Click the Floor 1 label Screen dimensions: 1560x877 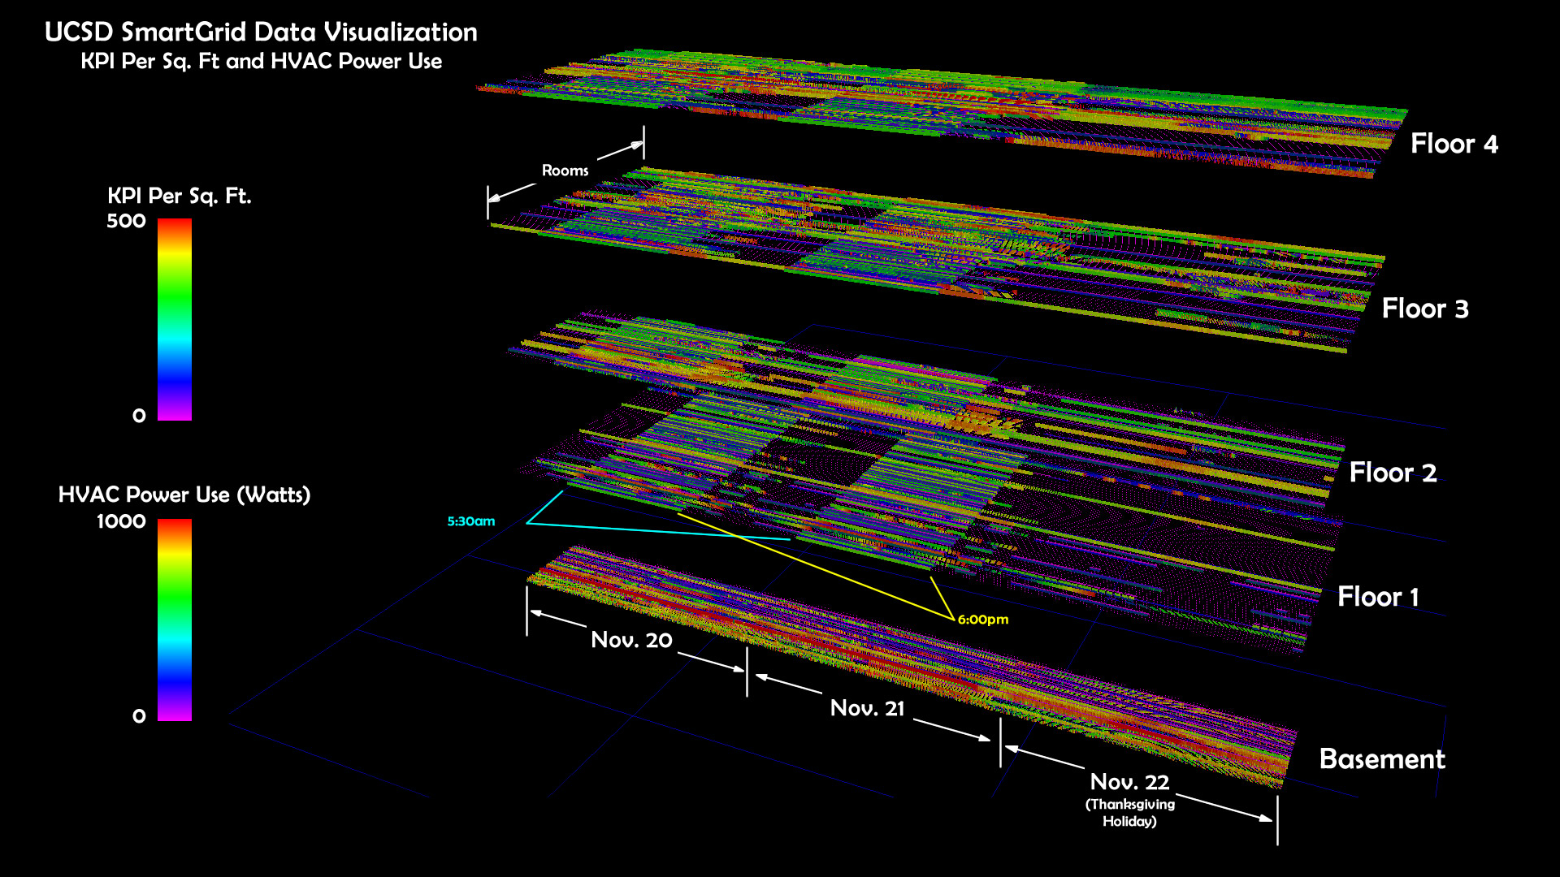click(1378, 597)
